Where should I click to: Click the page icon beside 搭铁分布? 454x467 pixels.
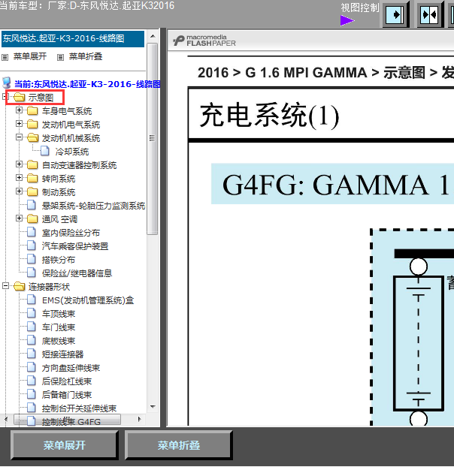click(32, 259)
